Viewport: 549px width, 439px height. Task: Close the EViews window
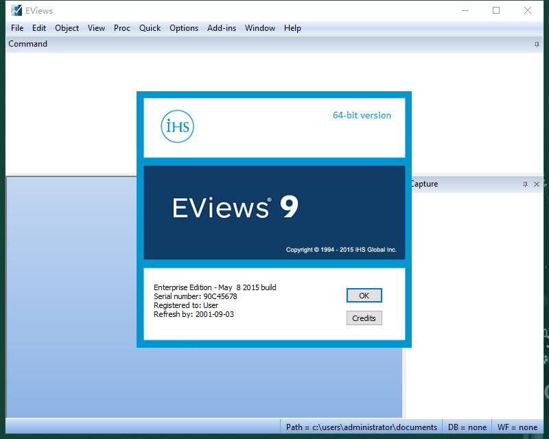pyautogui.click(x=528, y=10)
